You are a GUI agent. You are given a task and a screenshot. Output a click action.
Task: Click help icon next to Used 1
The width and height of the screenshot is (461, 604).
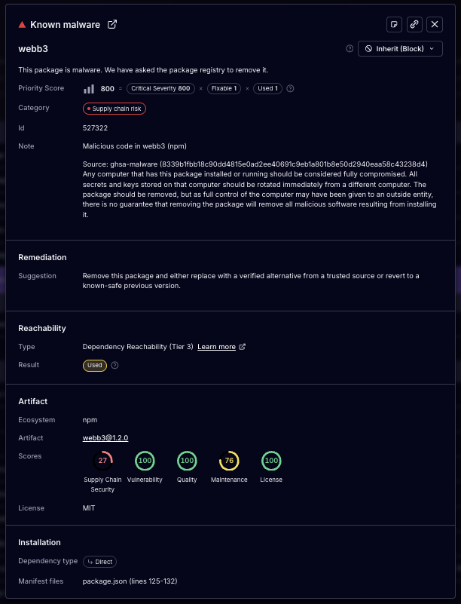tap(291, 88)
